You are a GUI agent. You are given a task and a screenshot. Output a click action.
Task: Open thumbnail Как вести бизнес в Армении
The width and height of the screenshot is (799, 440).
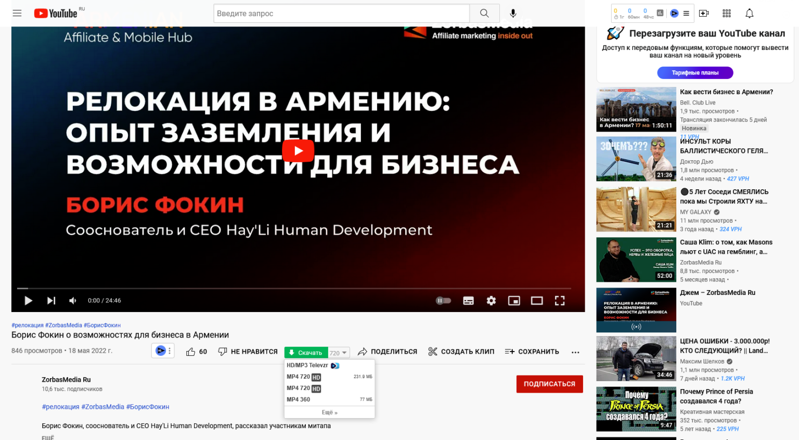(636, 109)
